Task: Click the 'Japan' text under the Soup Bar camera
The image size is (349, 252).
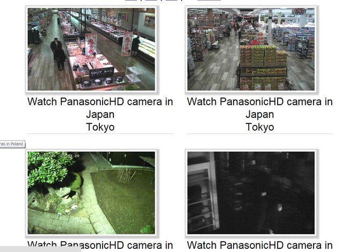Action: point(100,114)
